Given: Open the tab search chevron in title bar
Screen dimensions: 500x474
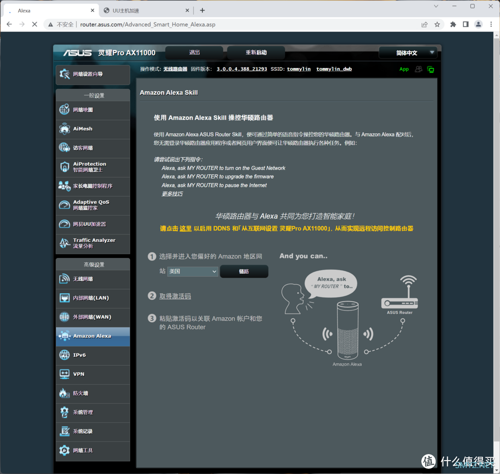Looking at the screenshot, I should (x=436, y=6).
